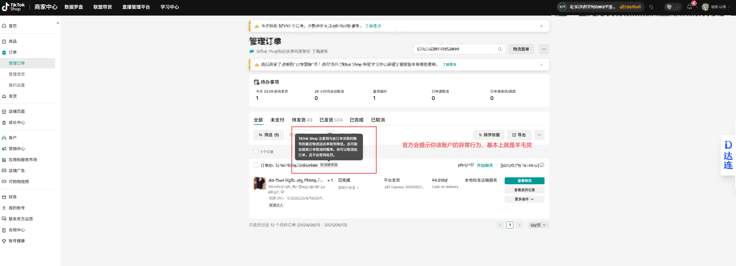Click the 开始聊天 link
Image resolution: width=736 pixels, height=266 pixels.
point(485,165)
